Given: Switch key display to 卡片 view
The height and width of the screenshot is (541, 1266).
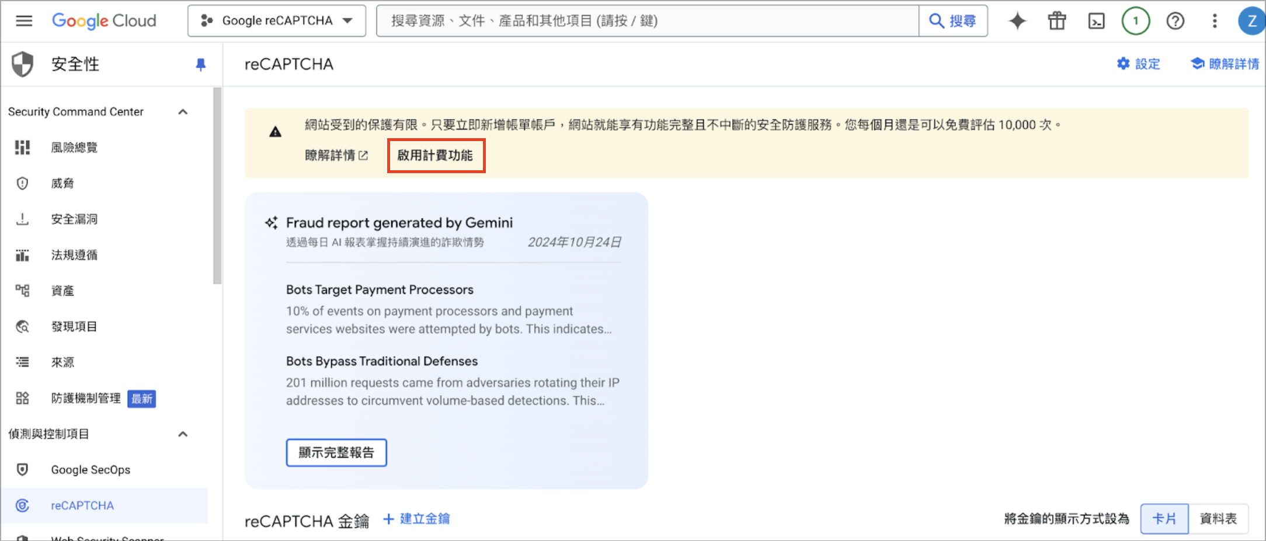Looking at the screenshot, I should coord(1164,519).
